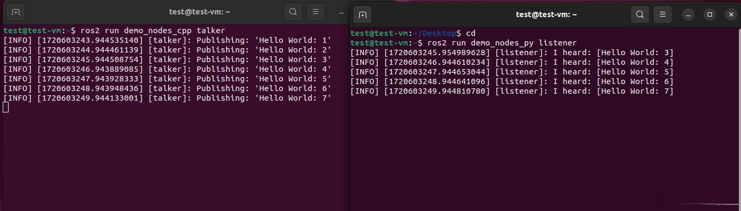Image resolution: width=741 pixels, height=211 pixels.
Task: Click talker line Publishing 'Hello World: 7'
Action: [x=167, y=98]
